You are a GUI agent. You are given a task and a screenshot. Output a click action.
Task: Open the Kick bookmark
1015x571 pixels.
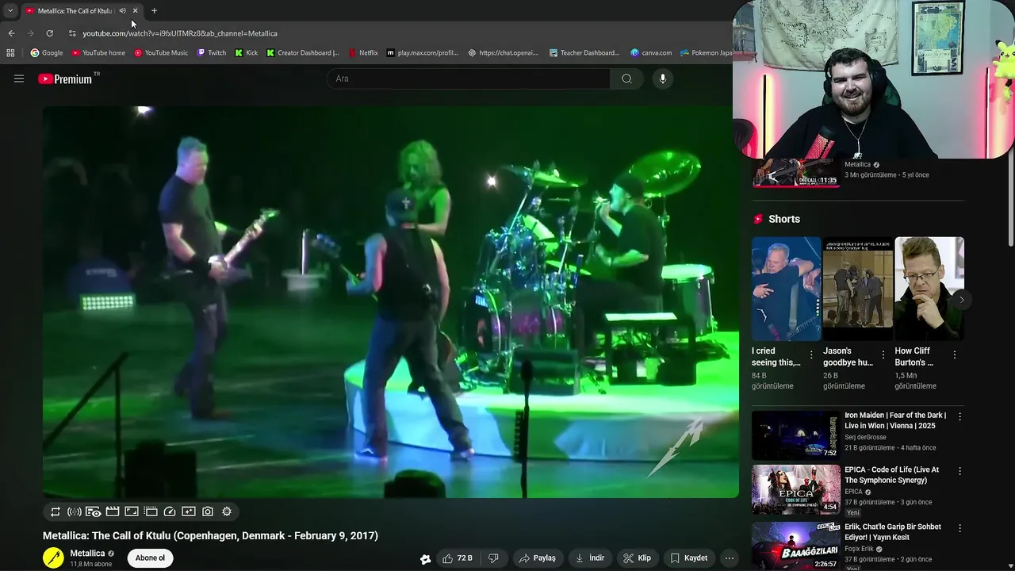247,53
